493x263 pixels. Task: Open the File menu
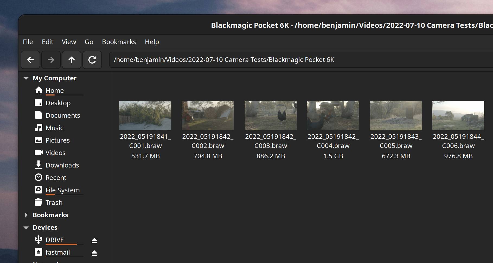click(x=28, y=42)
